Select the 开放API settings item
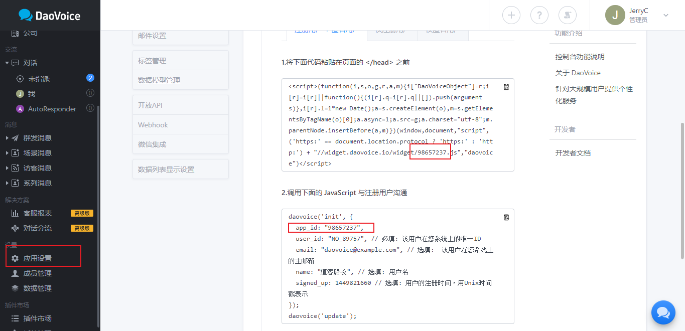Image resolution: width=685 pixels, height=331 pixels. click(x=150, y=105)
